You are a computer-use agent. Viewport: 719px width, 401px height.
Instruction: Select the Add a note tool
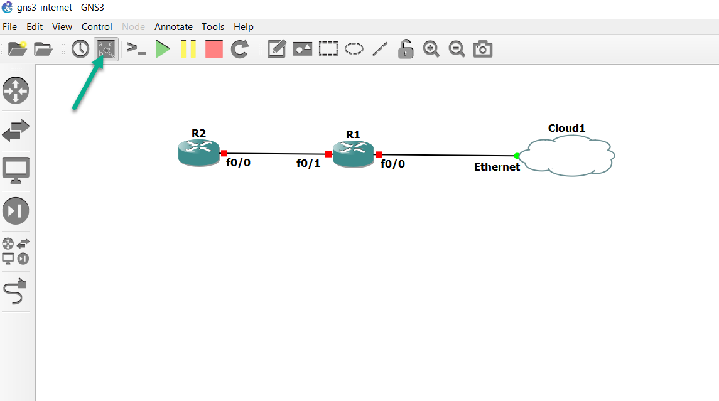pyautogui.click(x=276, y=48)
